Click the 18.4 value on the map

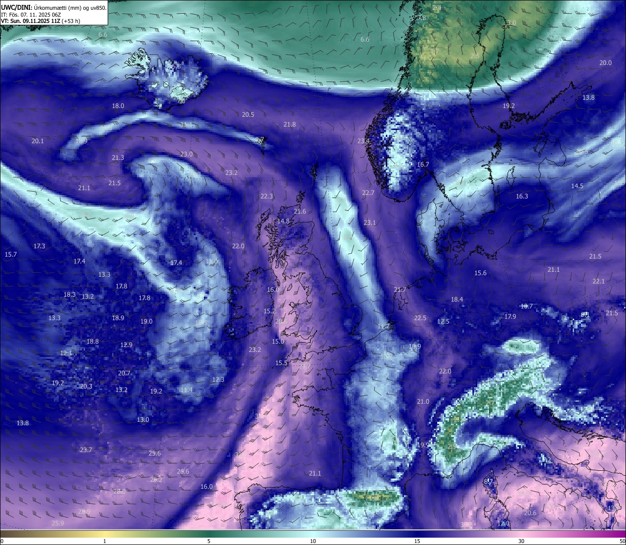[457, 299]
